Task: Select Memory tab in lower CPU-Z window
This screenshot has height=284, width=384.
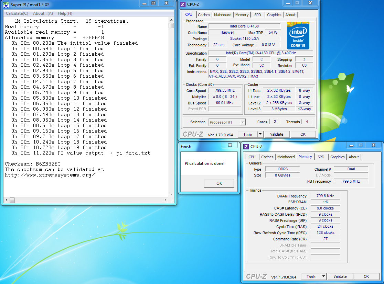Action: [305, 157]
